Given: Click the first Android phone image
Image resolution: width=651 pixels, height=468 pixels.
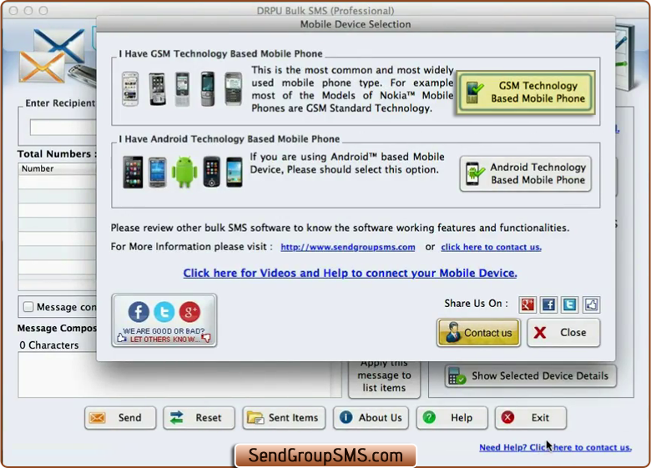Looking at the screenshot, I should tap(133, 172).
